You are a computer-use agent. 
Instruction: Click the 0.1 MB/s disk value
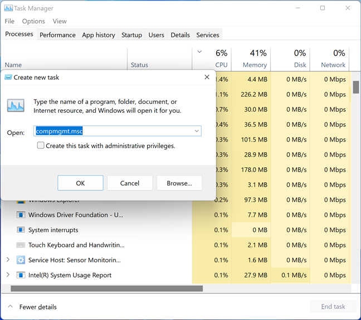click(294, 275)
